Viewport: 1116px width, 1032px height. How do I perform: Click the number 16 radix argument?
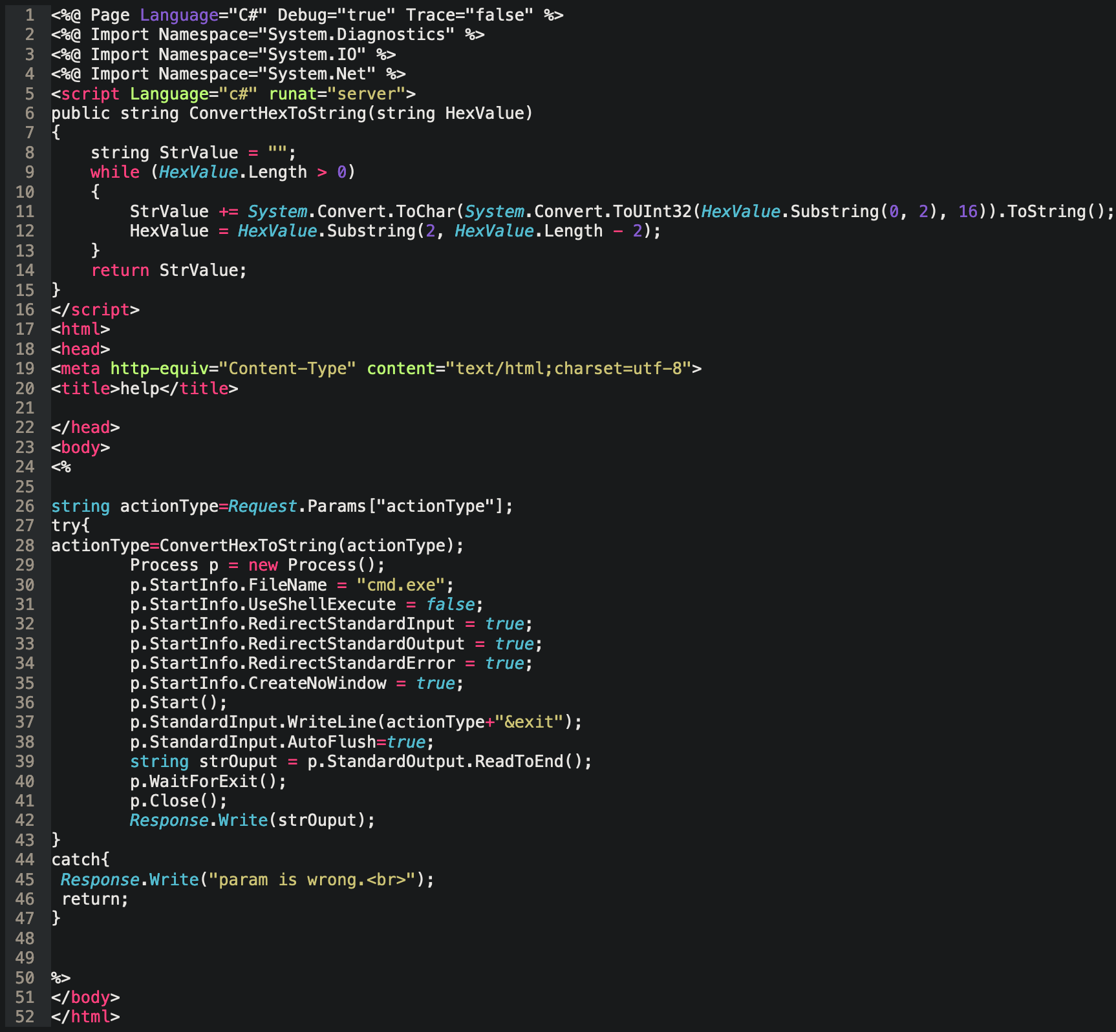pyautogui.click(x=968, y=211)
